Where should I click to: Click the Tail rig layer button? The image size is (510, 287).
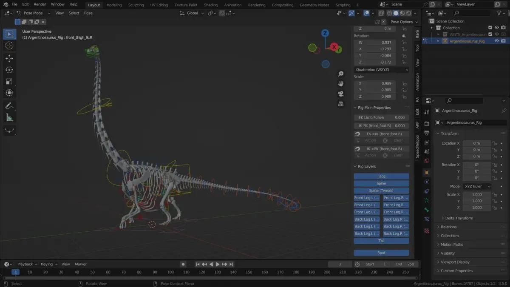381,241
